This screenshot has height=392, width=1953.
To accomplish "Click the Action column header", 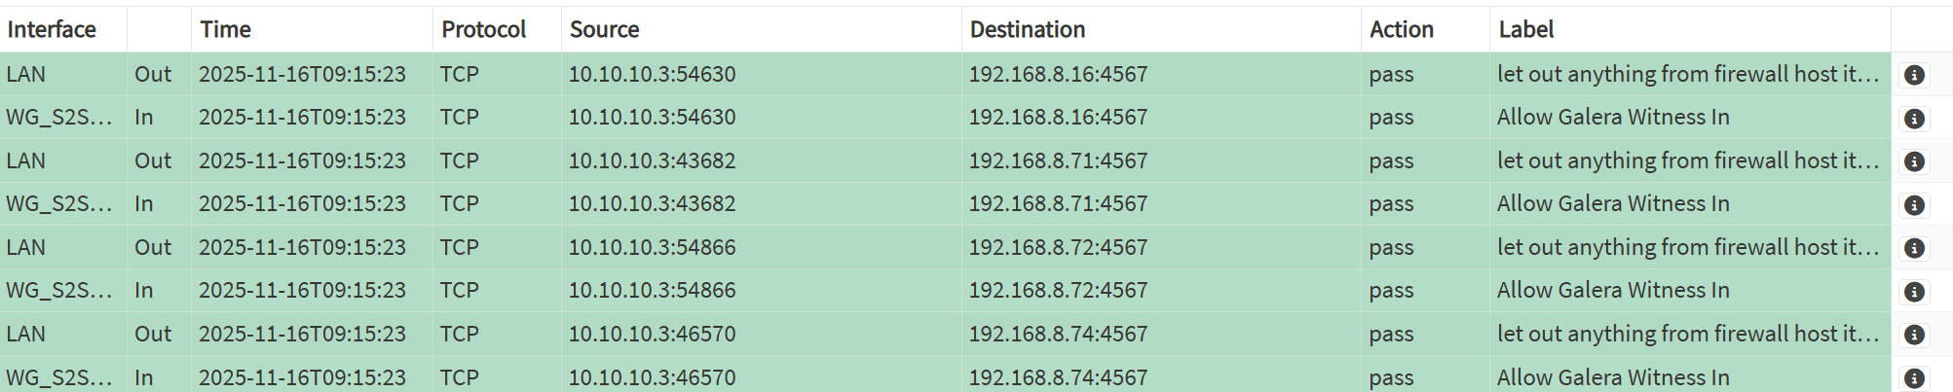I will tap(1401, 29).
